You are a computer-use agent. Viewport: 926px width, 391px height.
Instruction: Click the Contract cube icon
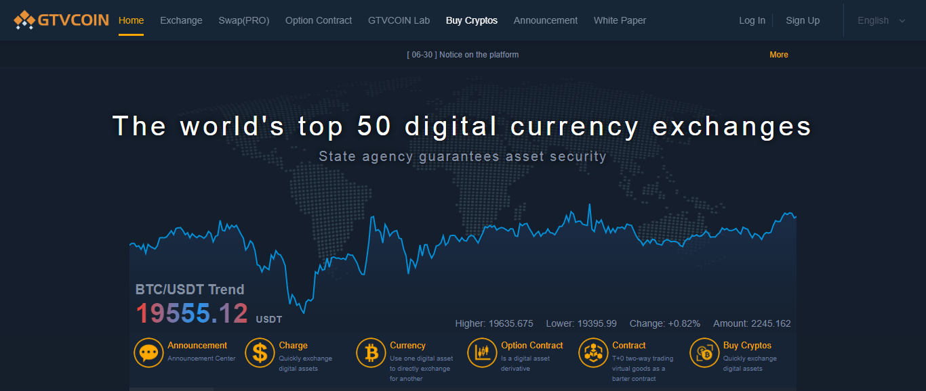pos(593,352)
